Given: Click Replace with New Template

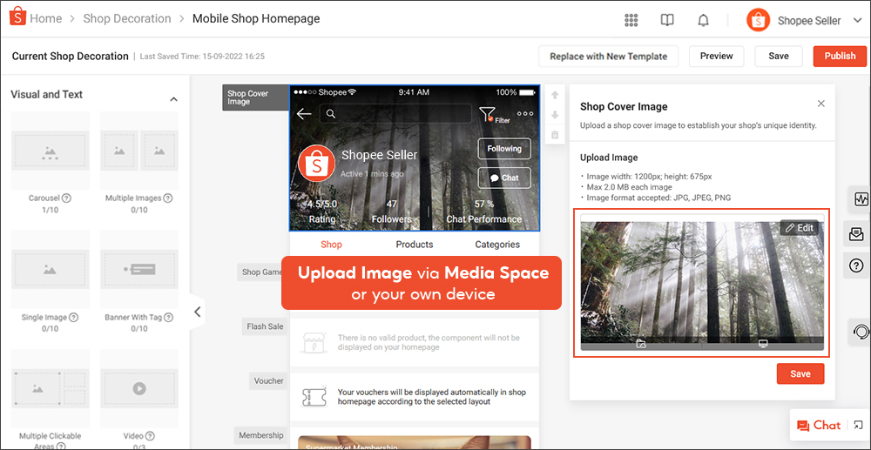Looking at the screenshot, I should coord(608,56).
